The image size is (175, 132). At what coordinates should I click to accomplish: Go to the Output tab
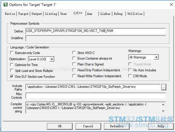(37, 14)
